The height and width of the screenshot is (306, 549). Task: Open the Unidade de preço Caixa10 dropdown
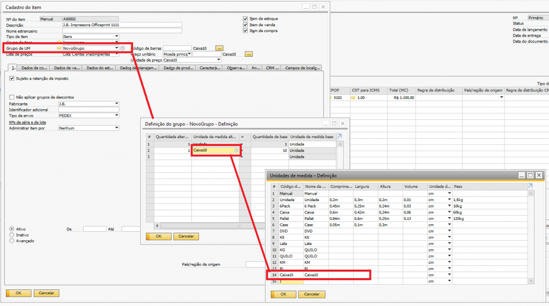coord(218,60)
